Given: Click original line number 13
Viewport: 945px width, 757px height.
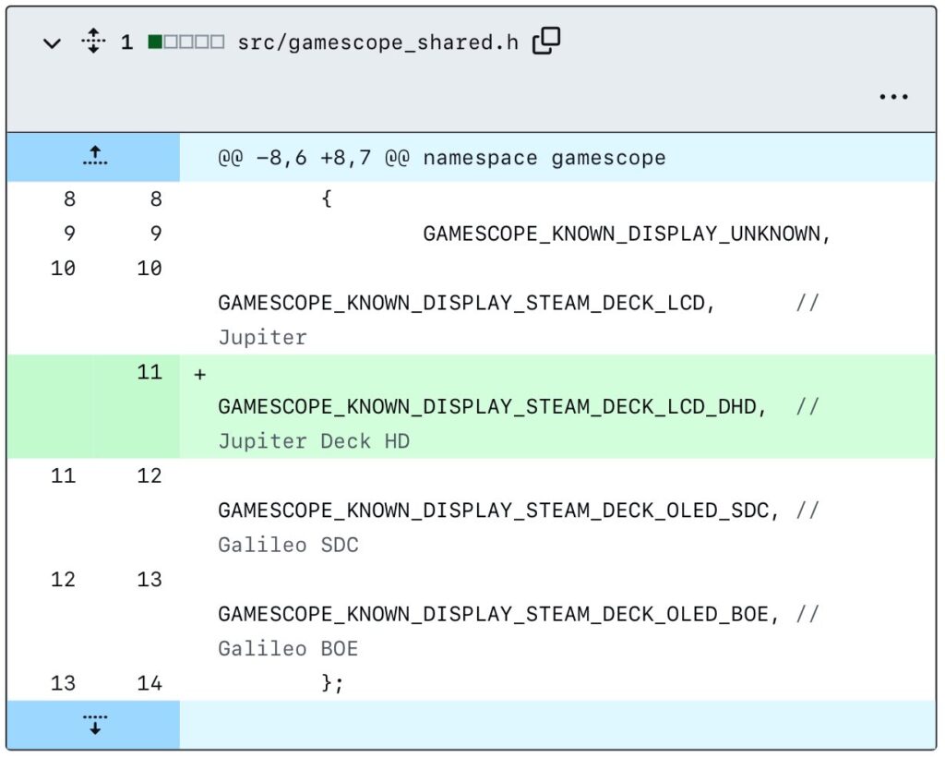Looking at the screenshot, I should (x=64, y=683).
